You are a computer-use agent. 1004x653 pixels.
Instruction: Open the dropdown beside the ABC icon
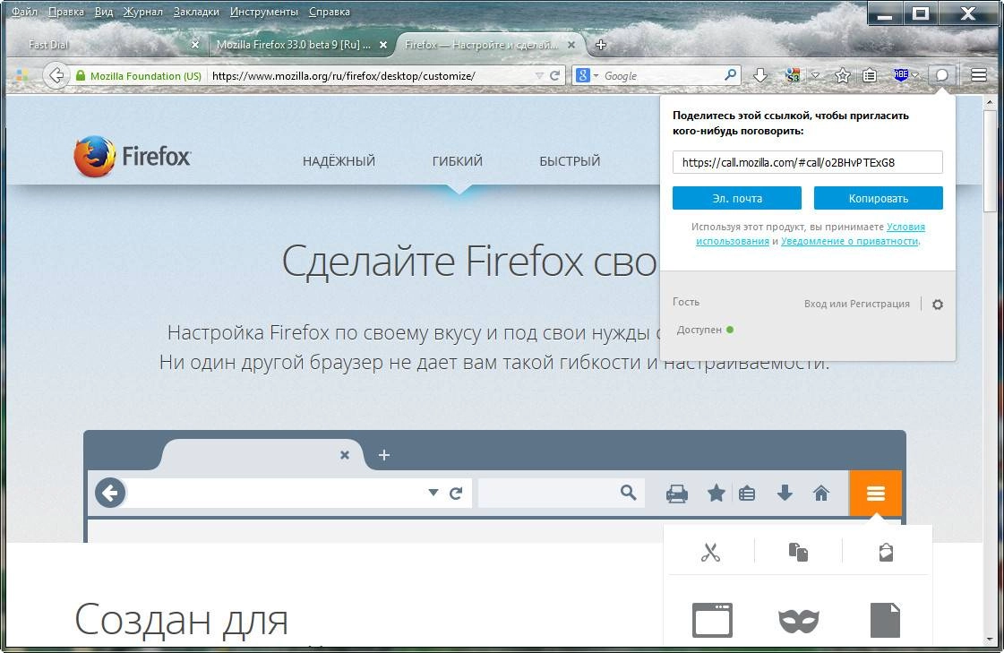[x=915, y=75]
